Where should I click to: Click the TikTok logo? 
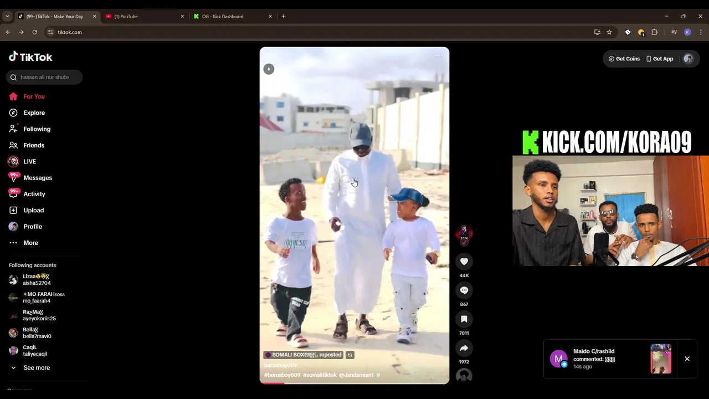pos(30,57)
